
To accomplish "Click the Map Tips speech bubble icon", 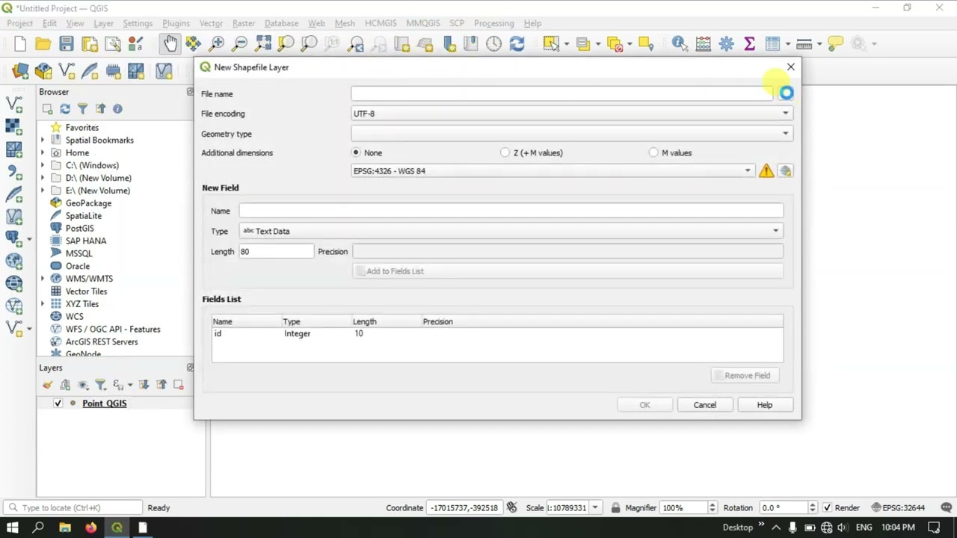I will point(835,44).
